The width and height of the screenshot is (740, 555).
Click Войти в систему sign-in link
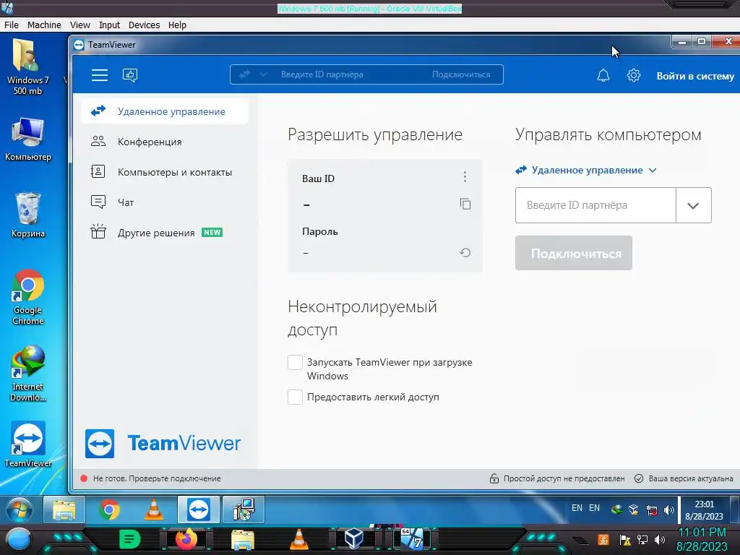click(695, 76)
